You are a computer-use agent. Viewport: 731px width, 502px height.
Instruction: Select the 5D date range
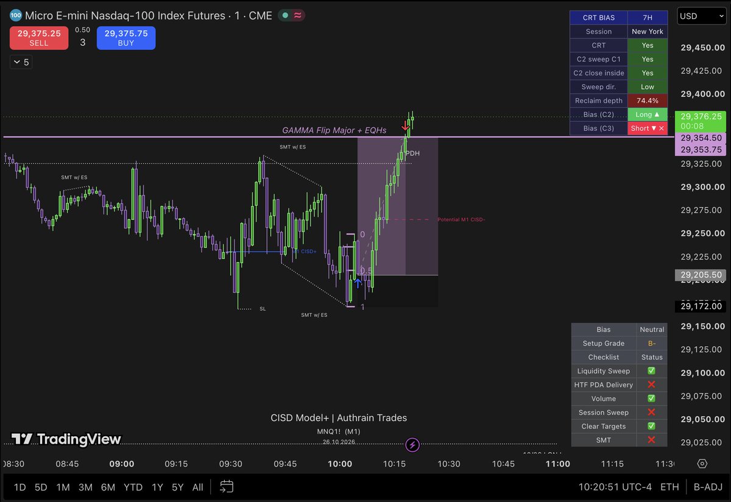pos(41,487)
